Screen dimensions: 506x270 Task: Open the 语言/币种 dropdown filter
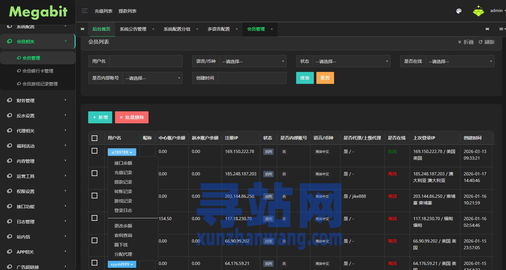click(x=253, y=62)
